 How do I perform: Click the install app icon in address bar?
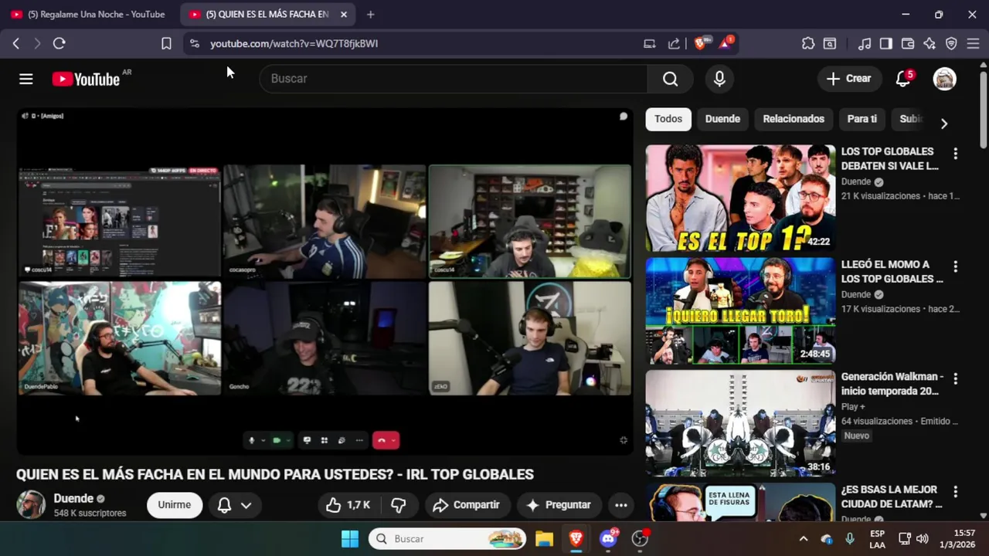pos(650,43)
